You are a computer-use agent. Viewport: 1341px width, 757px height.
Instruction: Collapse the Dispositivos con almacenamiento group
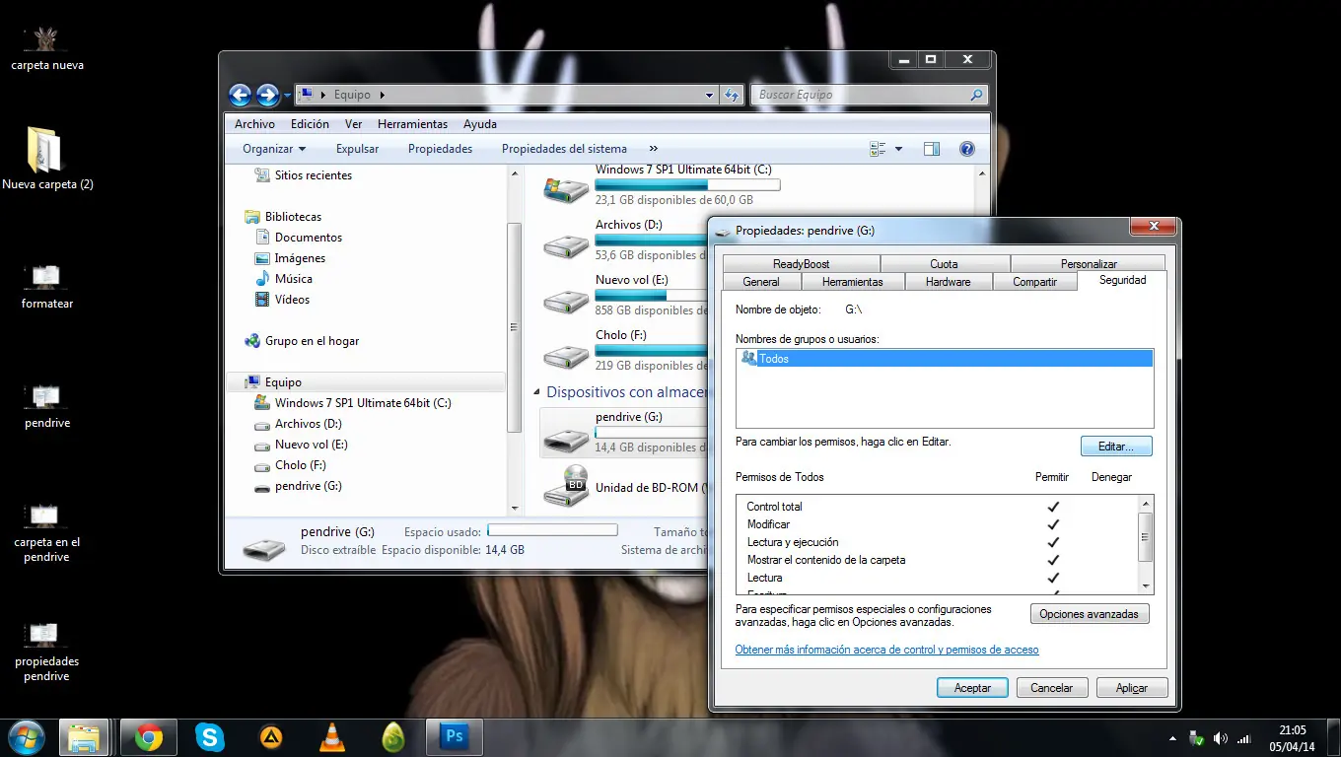click(x=537, y=392)
